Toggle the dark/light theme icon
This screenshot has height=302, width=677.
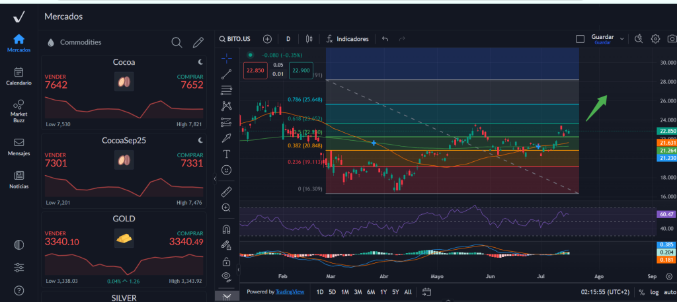[19, 245]
